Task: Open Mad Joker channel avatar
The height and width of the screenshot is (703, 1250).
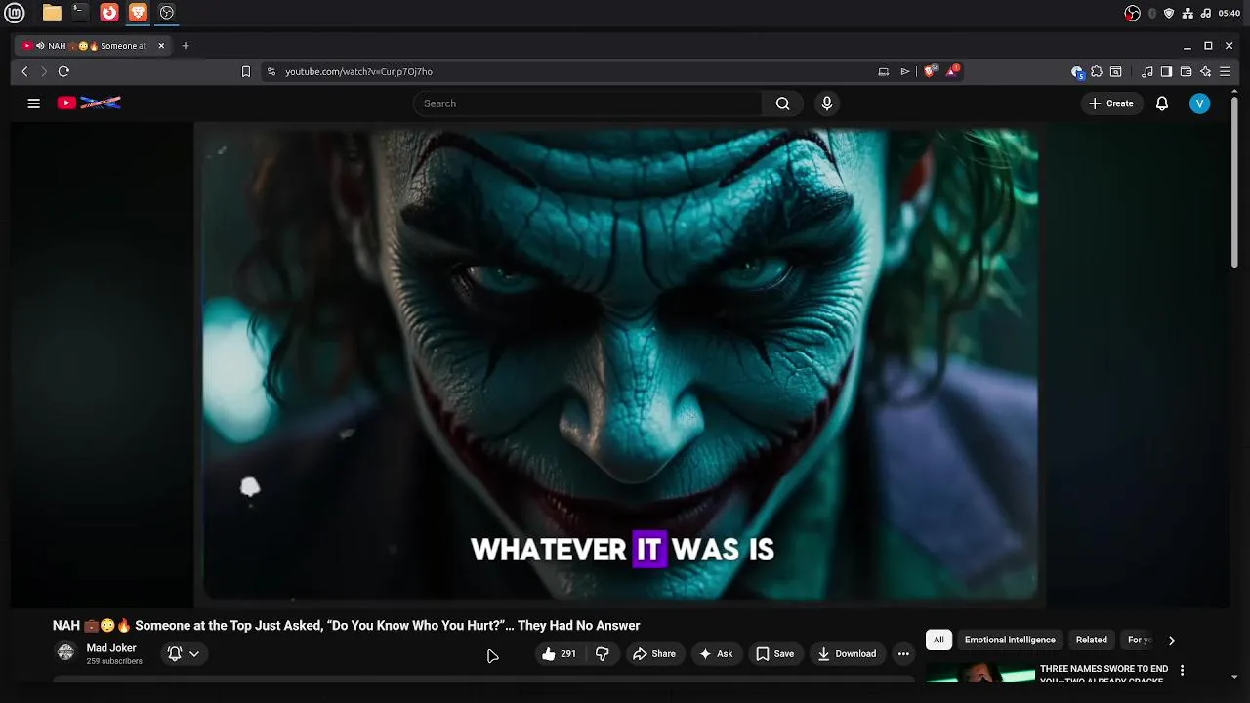Action: click(65, 652)
